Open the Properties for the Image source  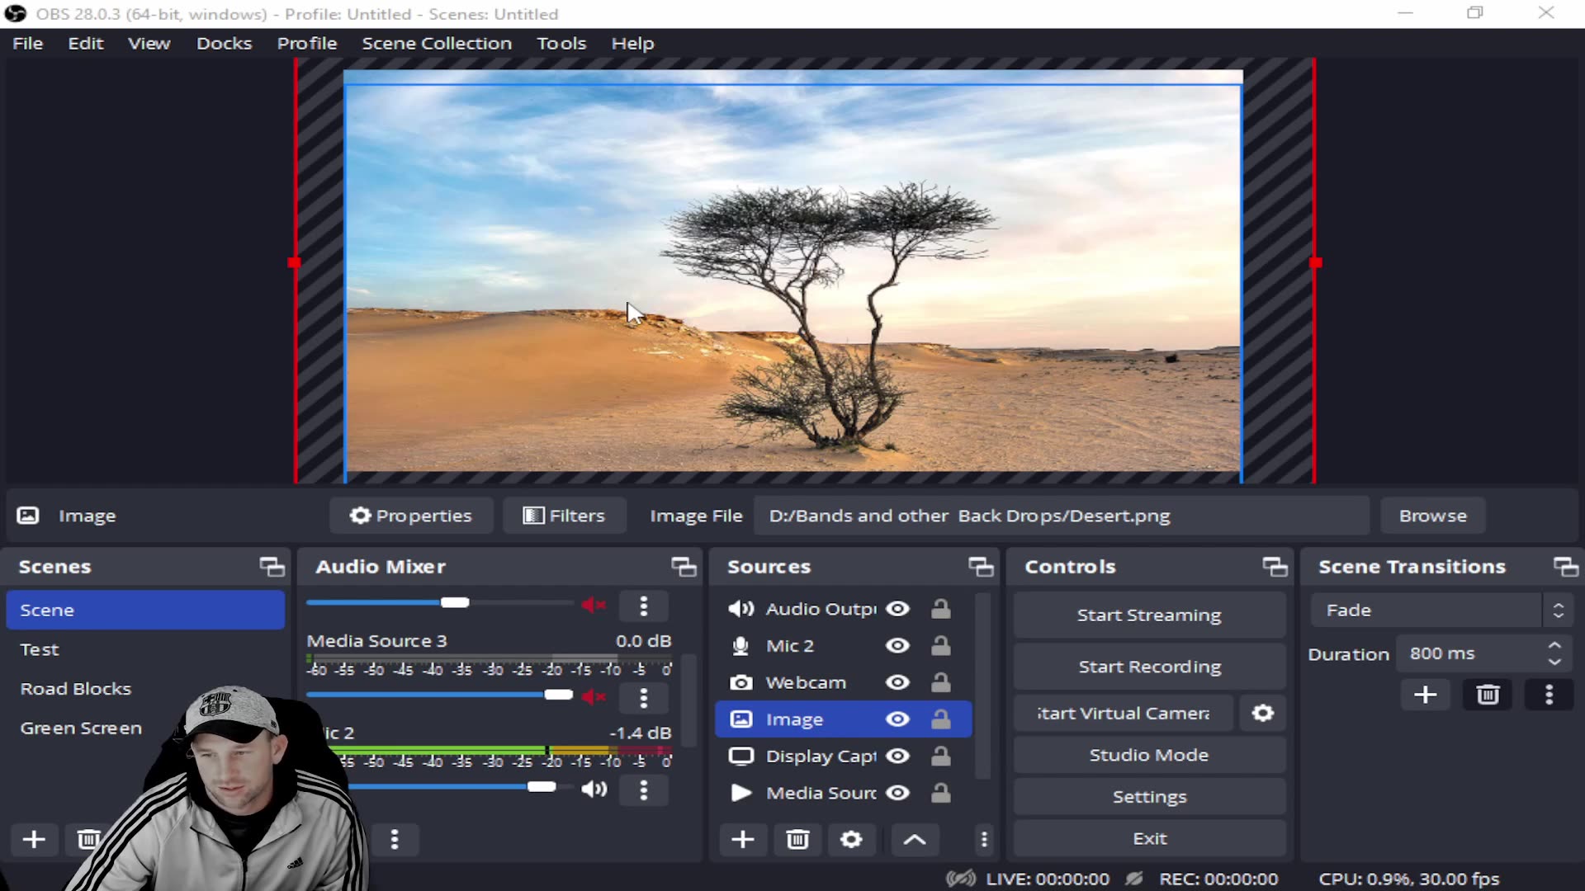coord(410,516)
